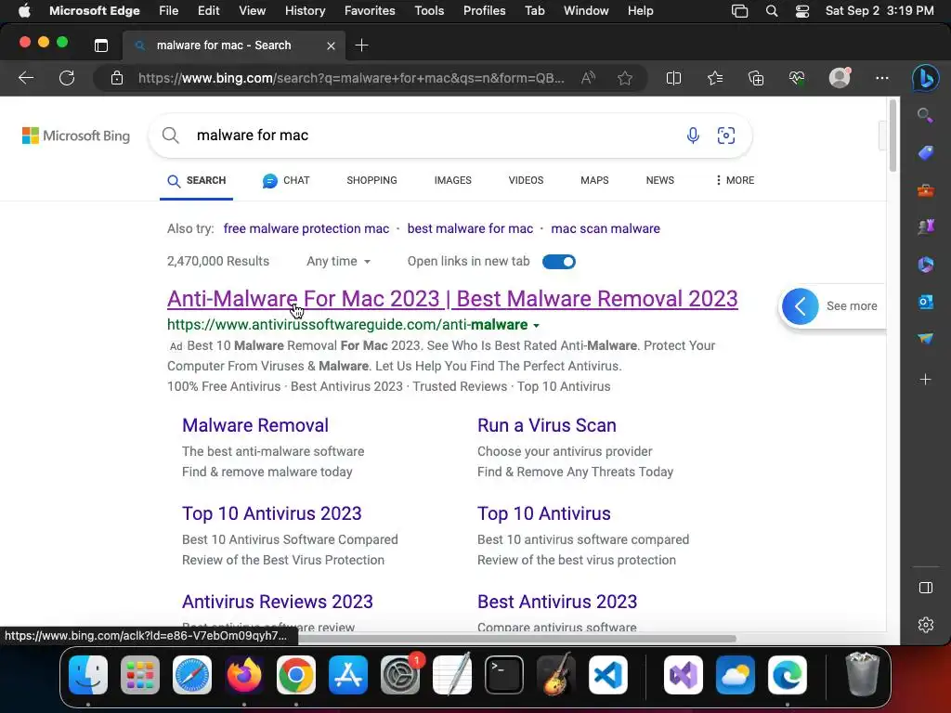Switch to the VIDEOS tab

click(x=526, y=180)
